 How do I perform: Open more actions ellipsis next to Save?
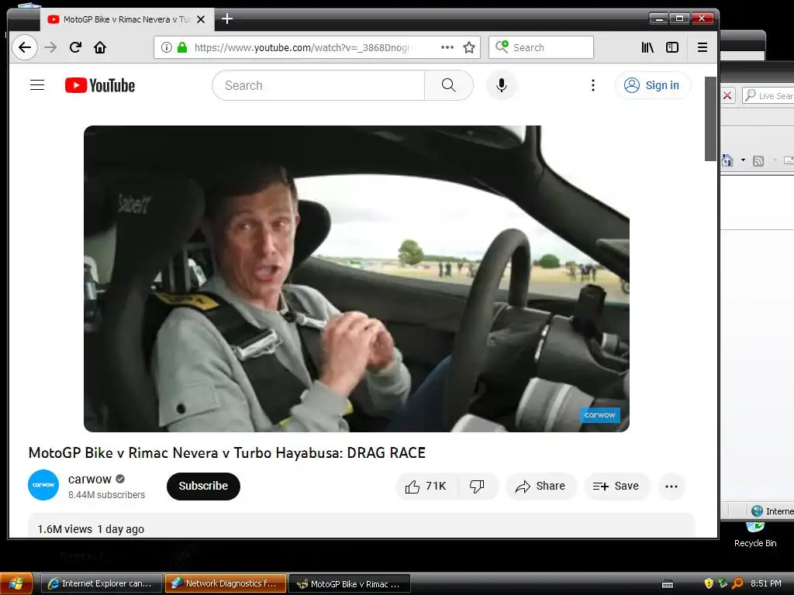pyautogui.click(x=671, y=487)
